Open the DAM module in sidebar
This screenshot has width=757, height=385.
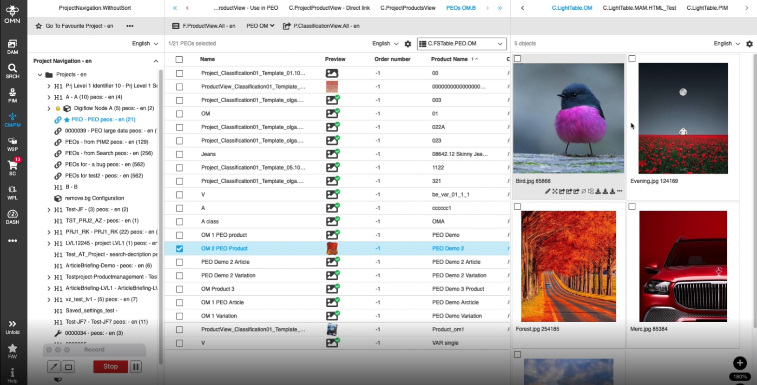13,46
